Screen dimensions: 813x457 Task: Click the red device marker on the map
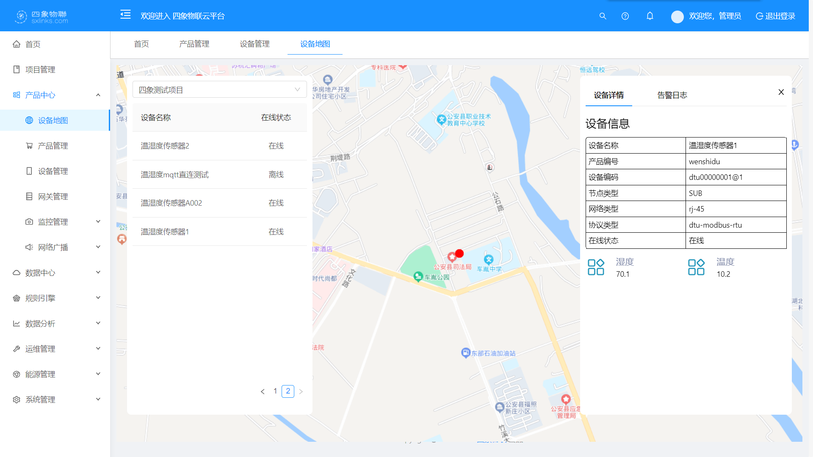459,253
